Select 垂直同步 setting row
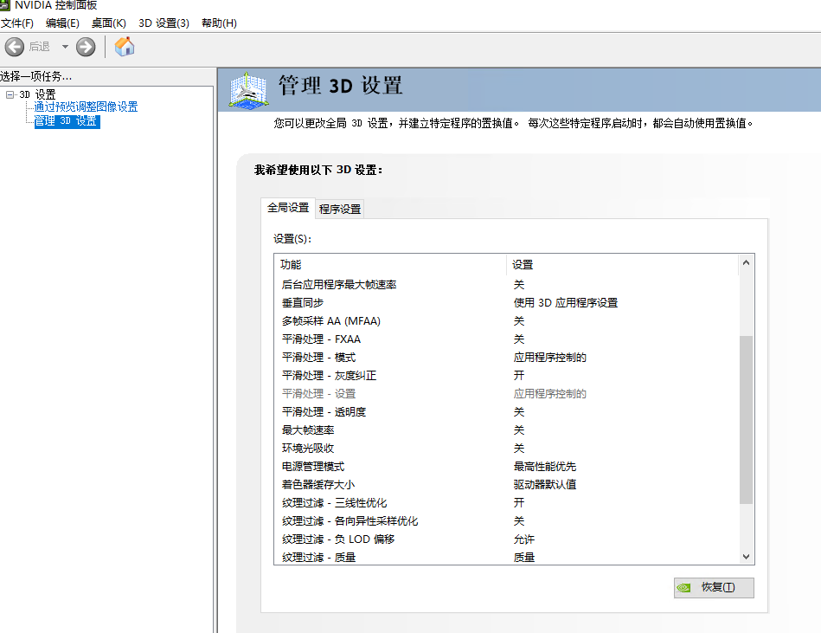This screenshot has height=633, width=821. click(506, 303)
